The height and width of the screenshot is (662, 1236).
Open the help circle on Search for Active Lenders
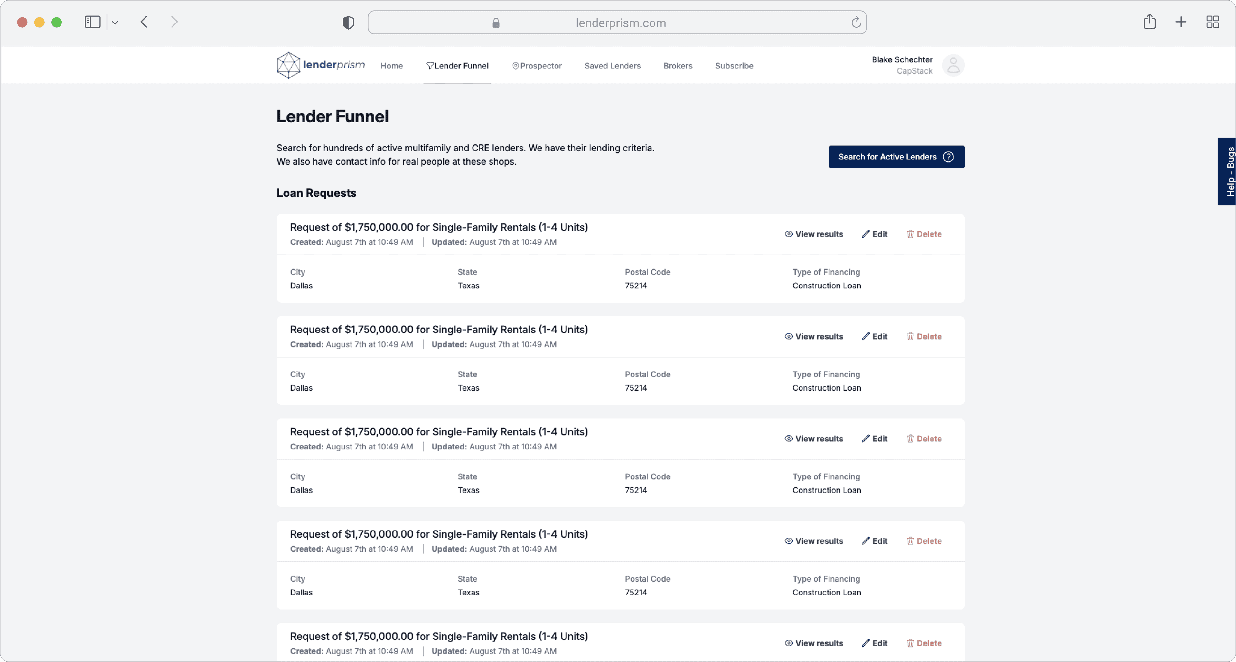point(949,157)
